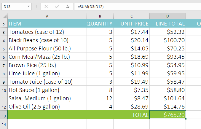Select row 13 header
The width and height of the screenshot is (201, 129).
(4, 114)
